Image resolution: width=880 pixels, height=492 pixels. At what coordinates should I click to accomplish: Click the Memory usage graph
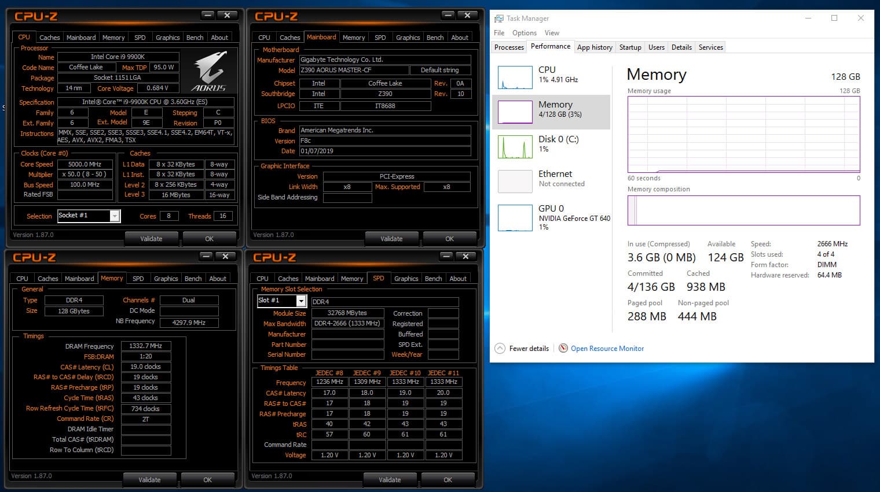(743, 134)
